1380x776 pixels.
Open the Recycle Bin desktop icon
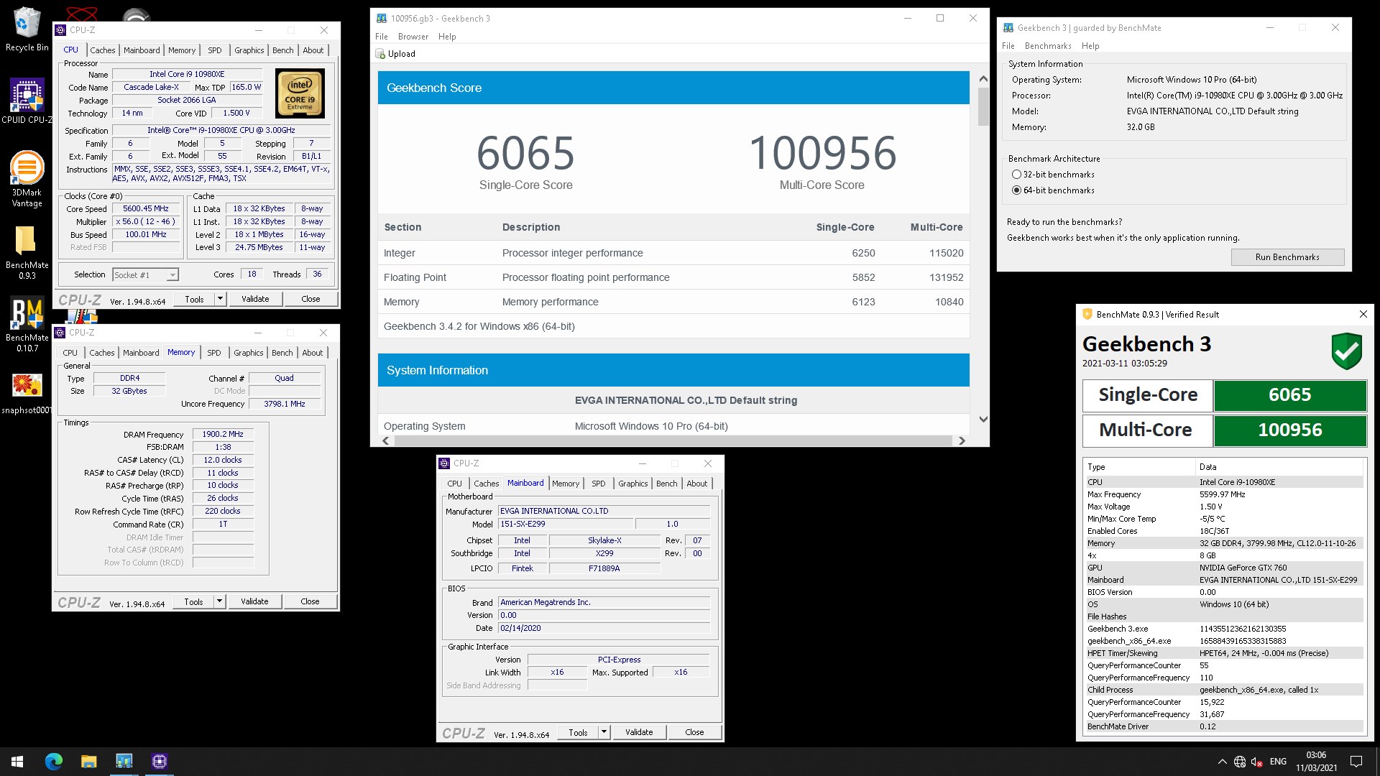pyautogui.click(x=27, y=29)
